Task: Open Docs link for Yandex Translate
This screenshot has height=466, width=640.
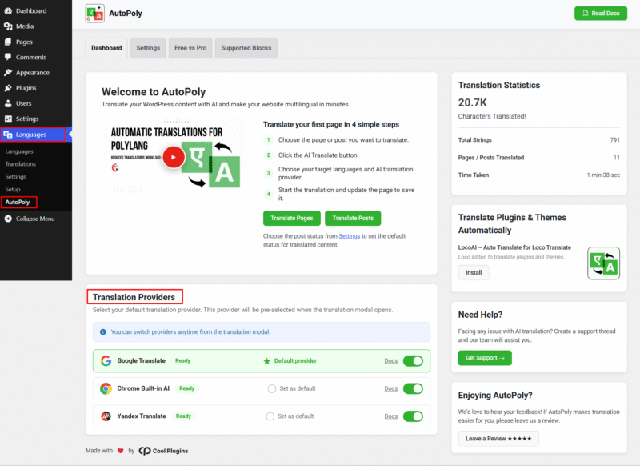Action: (x=390, y=416)
